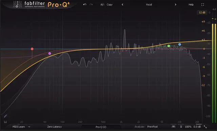Redo the last undone change

(x=91, y=4)
